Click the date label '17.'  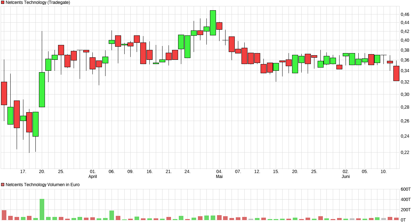[23, 172]
